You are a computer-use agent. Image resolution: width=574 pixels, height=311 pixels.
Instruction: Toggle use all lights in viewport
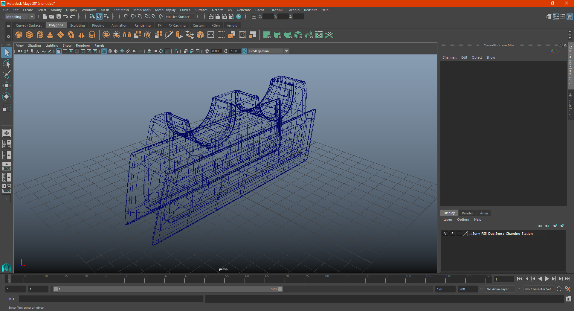(134, 51)
